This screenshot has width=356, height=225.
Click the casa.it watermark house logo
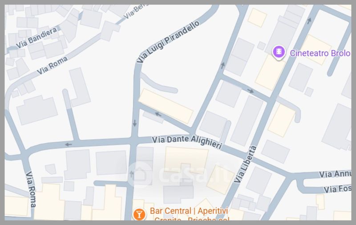tap(139, 174)
